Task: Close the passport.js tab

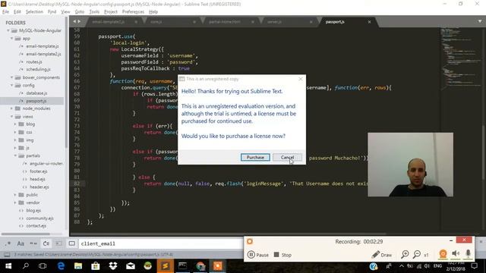Action: [369, 22]
